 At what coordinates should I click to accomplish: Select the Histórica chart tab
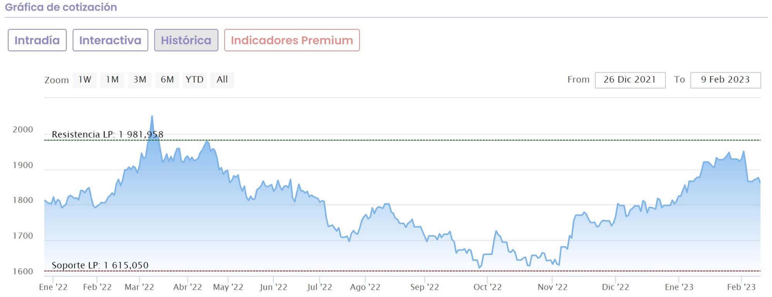click(x=186, y=40)
